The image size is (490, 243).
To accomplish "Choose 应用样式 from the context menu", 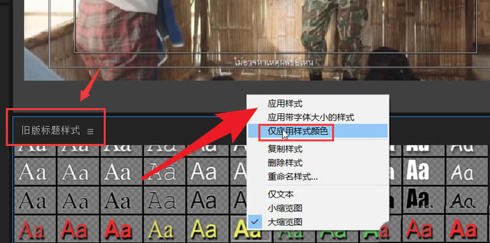I will 285,103.
